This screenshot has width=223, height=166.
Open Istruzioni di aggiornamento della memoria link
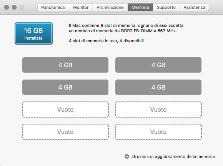[172, 156]
